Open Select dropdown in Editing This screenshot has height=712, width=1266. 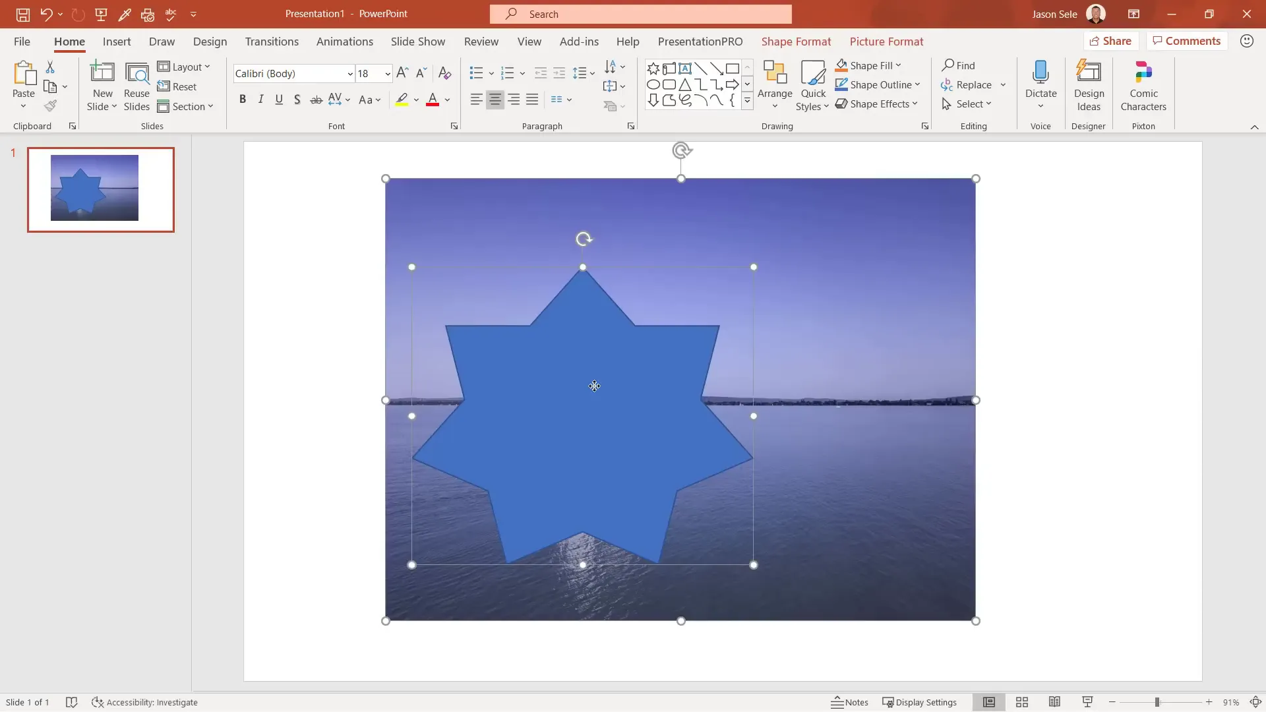[967, 104]
